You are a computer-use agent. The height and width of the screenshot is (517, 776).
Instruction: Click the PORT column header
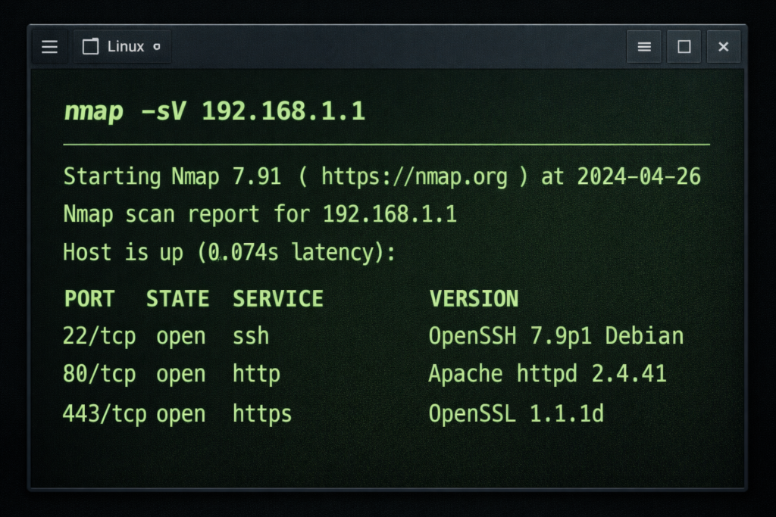pos(89,298)
